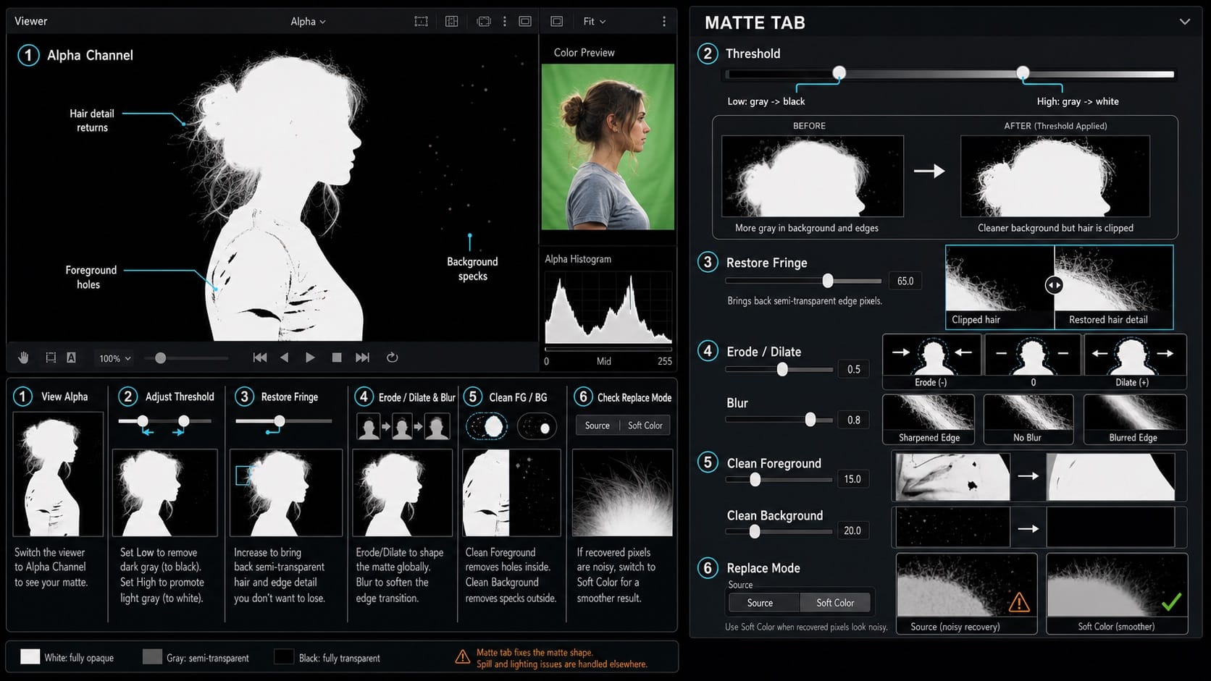
Task: Collapse the MATTE TAB panel chevron
Action: point(1185,22)
